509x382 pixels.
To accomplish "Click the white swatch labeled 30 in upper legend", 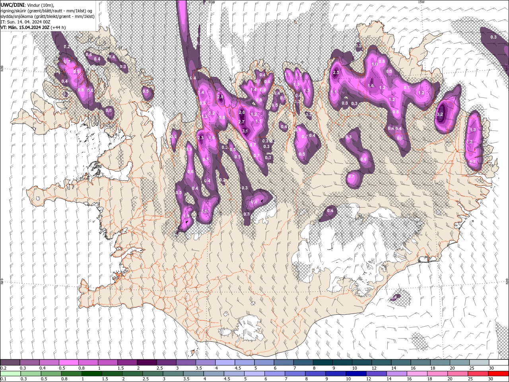I will 499,363.
